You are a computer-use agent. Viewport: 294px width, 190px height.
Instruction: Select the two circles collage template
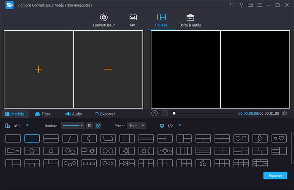point(108,151)
